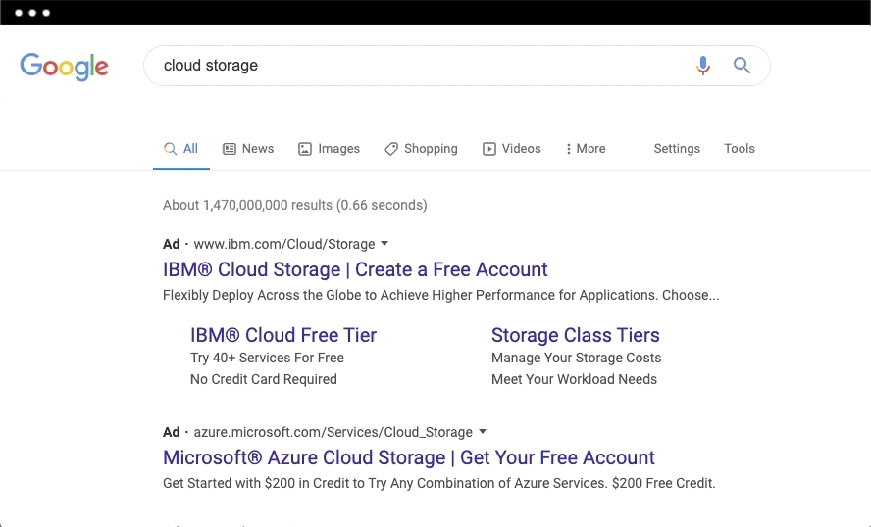Click the blue magnifier search icon
Image resolution: width=871 pixels, height=527 pixels.
coord(742,66)
